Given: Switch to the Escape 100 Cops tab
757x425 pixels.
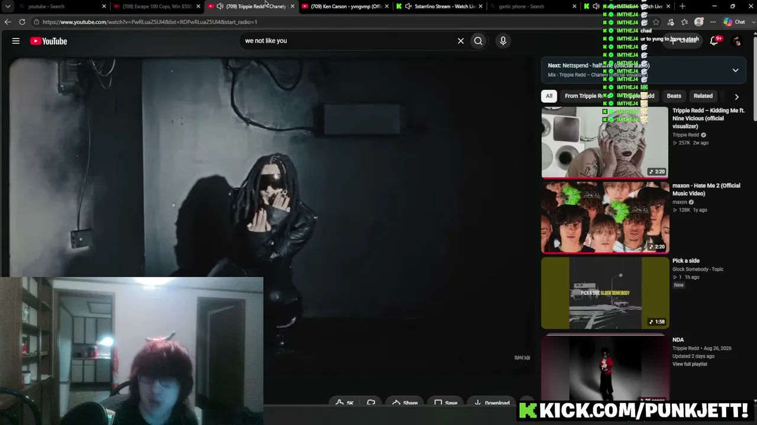Looking at the screenshot, I should point(157,6).
